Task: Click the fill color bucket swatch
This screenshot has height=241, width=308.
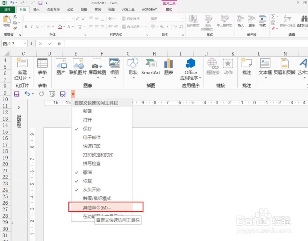Action: [60, 27]
